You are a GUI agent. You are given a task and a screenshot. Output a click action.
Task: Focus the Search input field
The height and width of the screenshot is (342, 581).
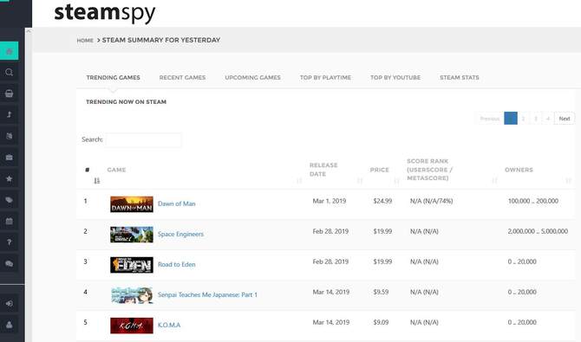144,140
